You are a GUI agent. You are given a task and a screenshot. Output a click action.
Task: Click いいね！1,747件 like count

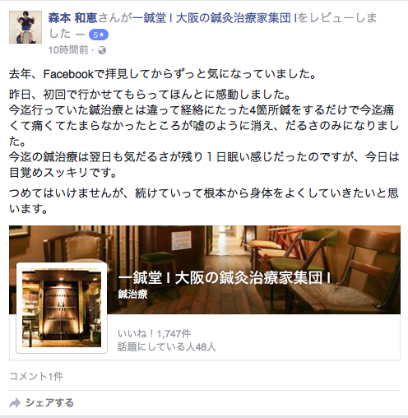point(155,334)
